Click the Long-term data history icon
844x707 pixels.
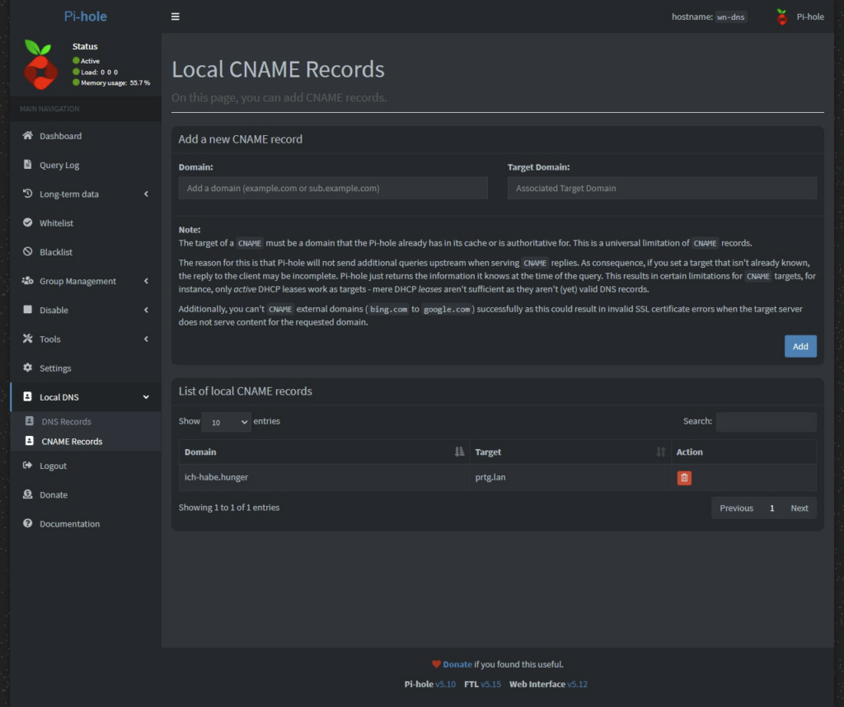pyautogui.click(x=27, y=194)
